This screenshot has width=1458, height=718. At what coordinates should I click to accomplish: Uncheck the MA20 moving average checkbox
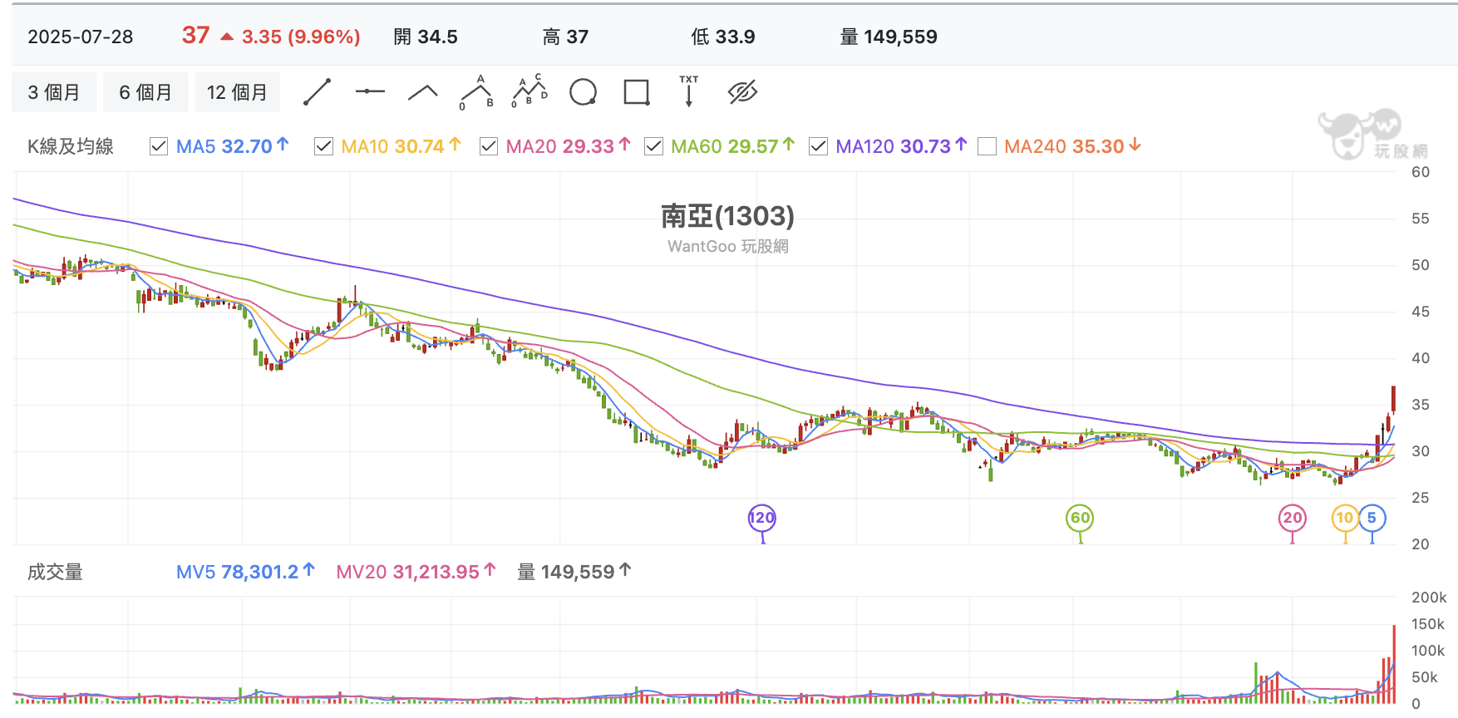[x=489, y=147]
